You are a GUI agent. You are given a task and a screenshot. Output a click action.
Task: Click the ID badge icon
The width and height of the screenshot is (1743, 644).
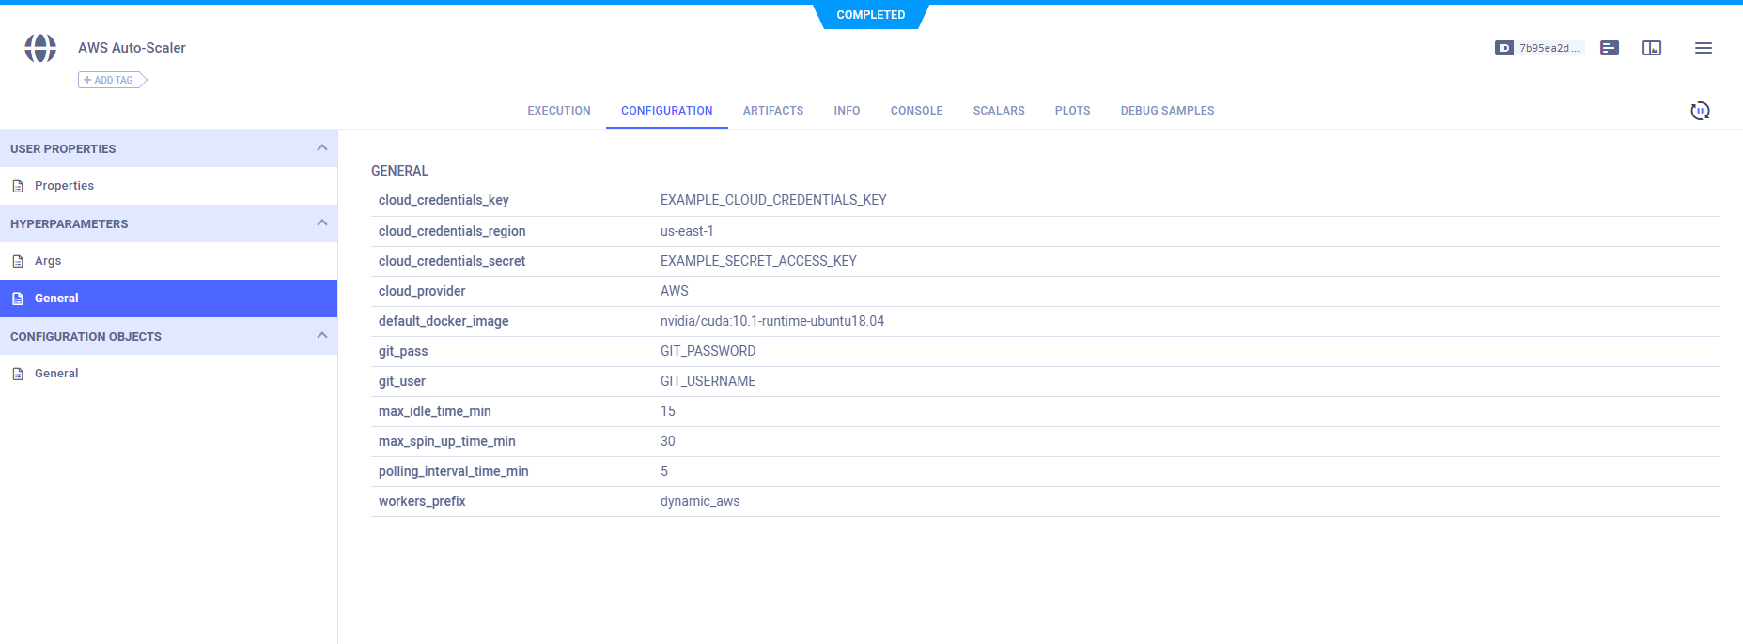tap(1503, 48)
